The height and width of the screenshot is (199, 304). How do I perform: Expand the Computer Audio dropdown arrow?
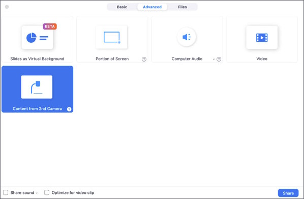(x=214, y=59)
